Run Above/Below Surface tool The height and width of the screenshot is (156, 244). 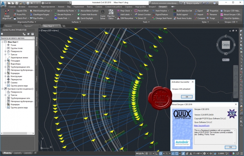tap(88, 11)
